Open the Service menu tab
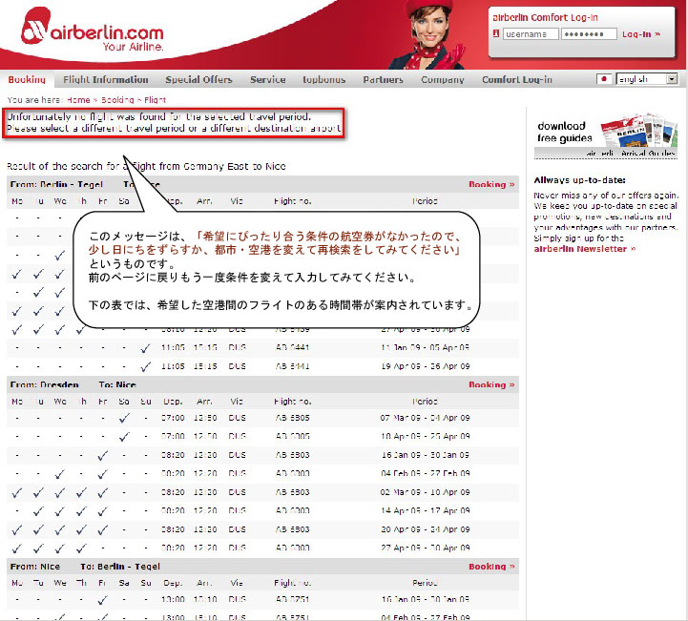688x621 pixels. click(x=268, y=80)
